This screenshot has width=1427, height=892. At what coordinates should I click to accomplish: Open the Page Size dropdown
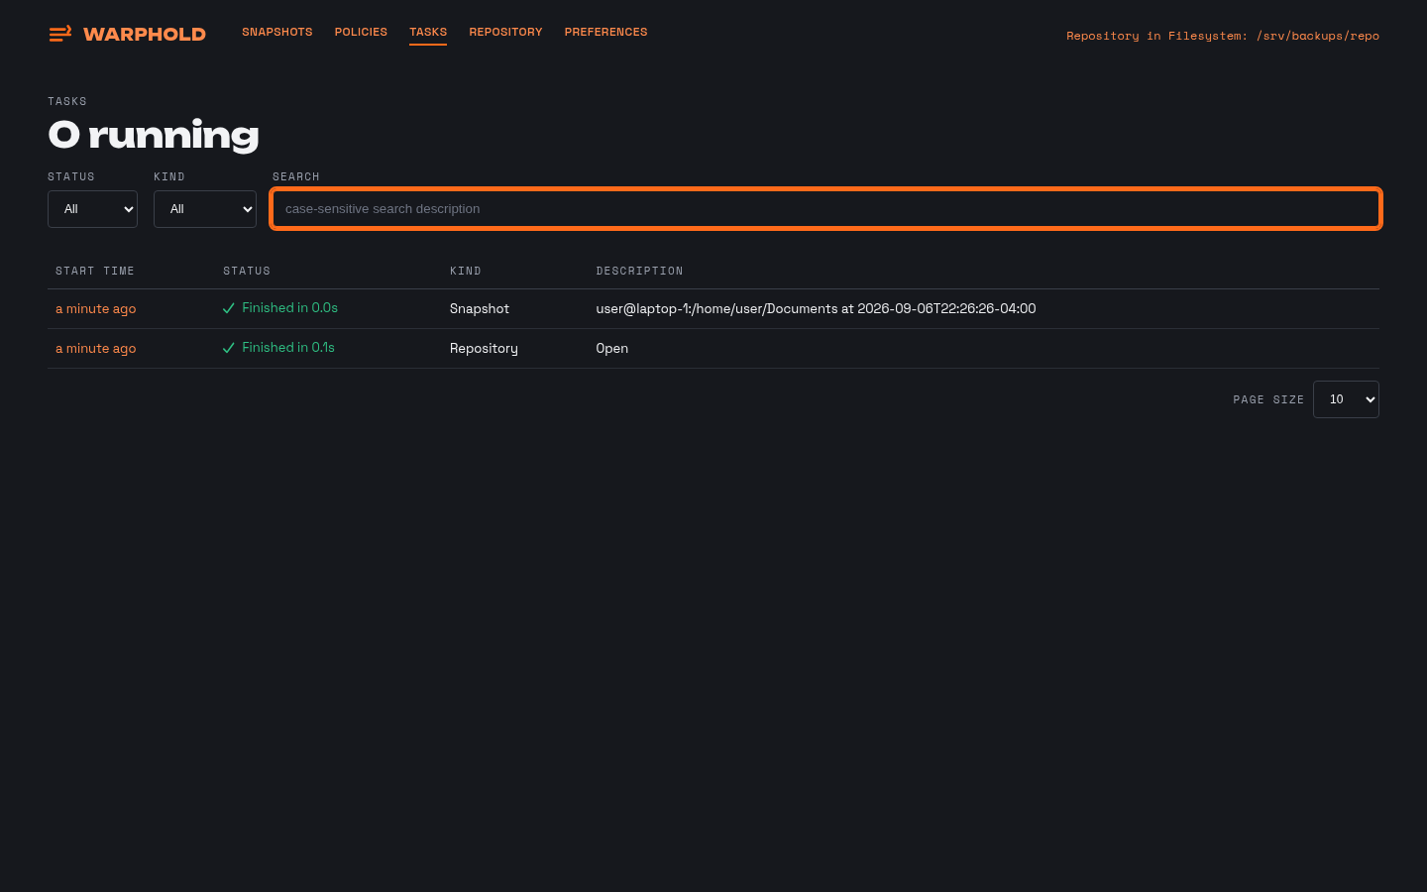1346,399
